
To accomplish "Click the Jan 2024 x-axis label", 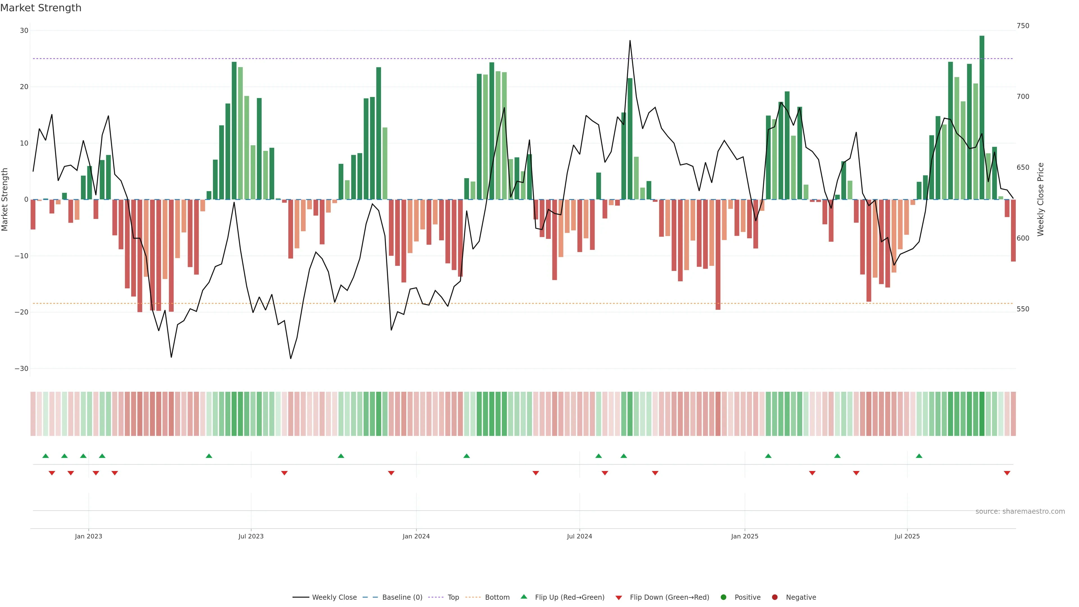I will click(416, 536).
